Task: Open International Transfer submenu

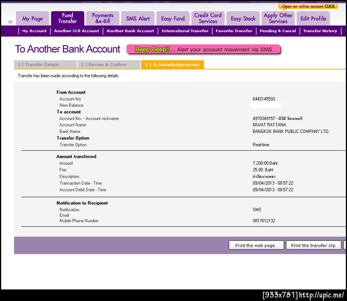Action: (x=185, y=31)
